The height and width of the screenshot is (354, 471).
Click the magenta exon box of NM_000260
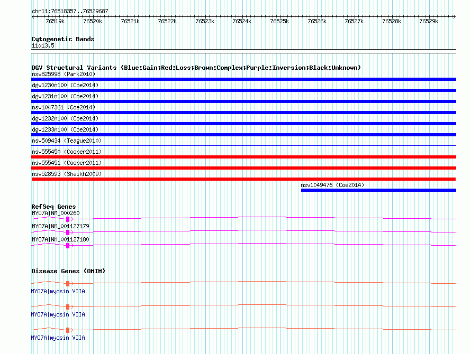coord(68,219)
